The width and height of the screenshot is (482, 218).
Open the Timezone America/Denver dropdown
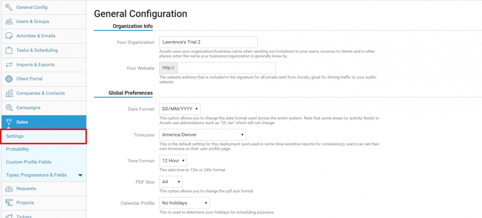coord(203,135)
